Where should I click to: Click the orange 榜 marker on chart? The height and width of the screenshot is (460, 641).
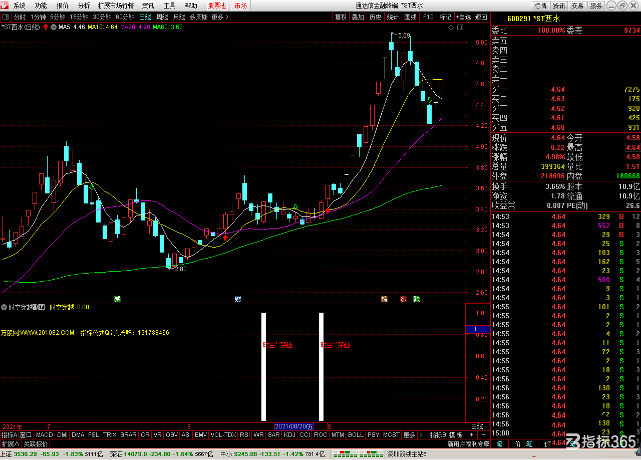click(x=385, y=299)
